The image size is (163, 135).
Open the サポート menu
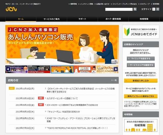tap(82, 19)
